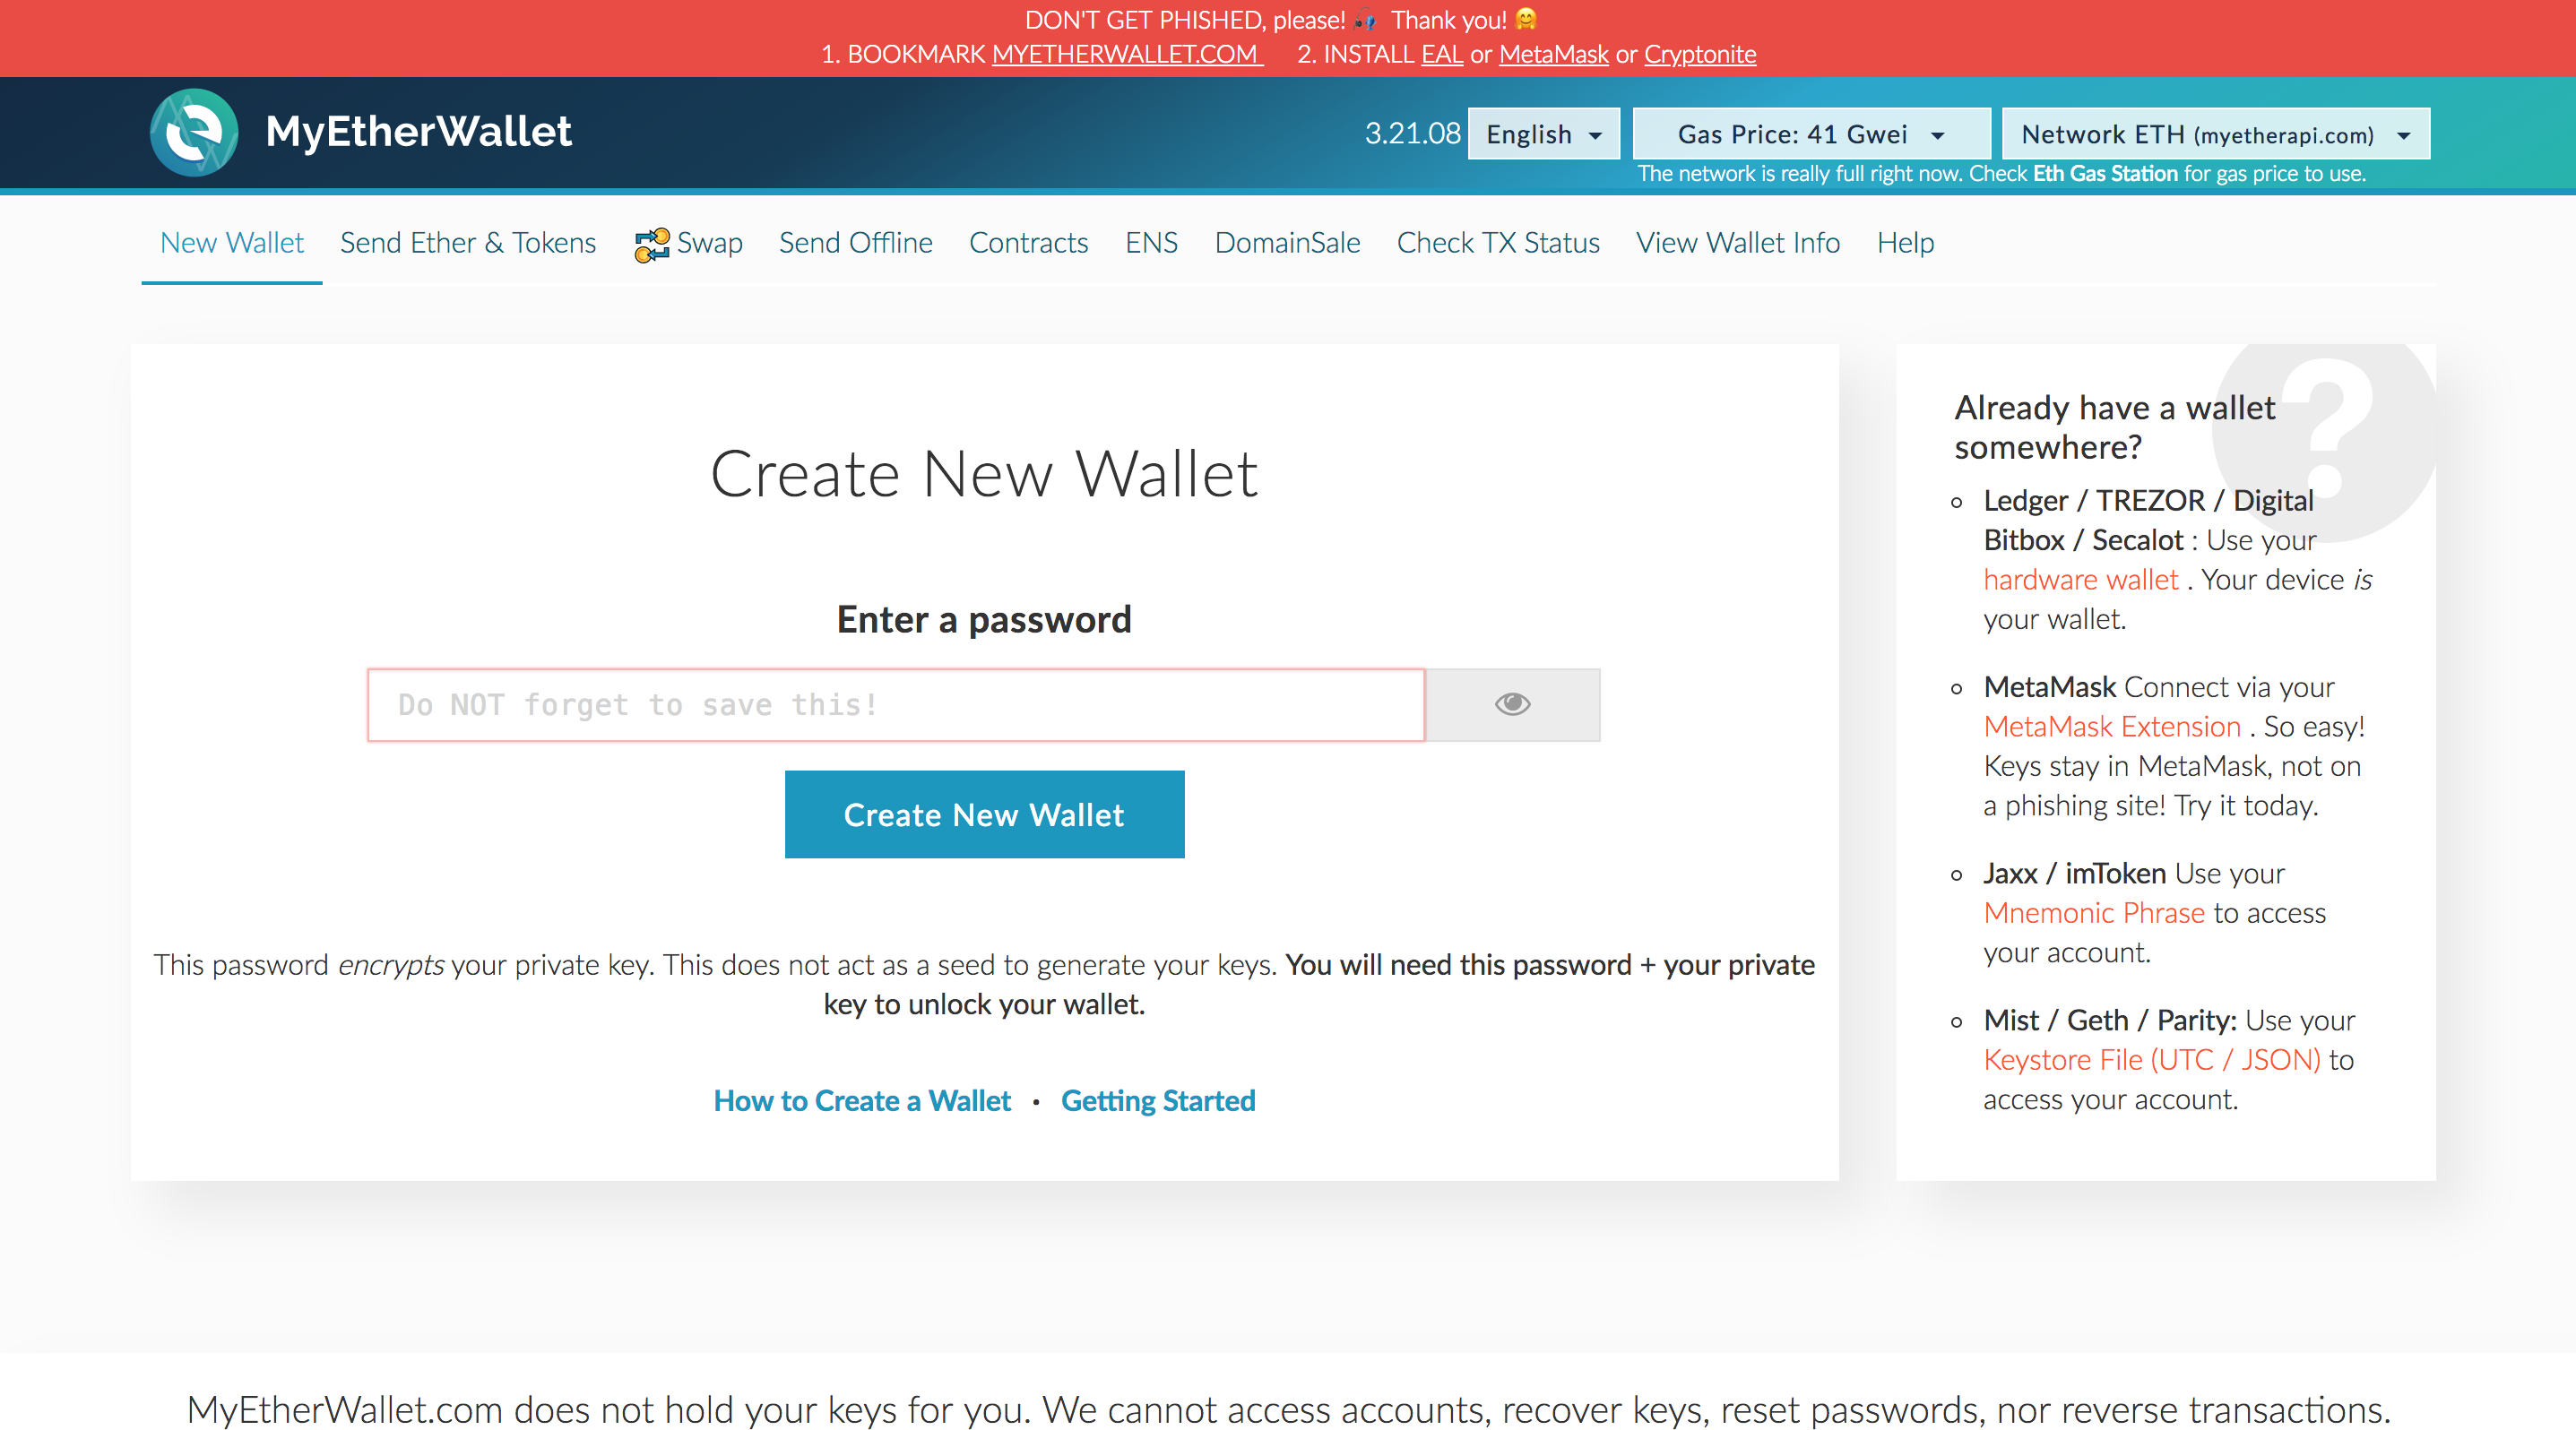Click the MyEtherWallet logo icon
The height and width of the screenshot is (1430, 2576).
(x=194, y=132)
